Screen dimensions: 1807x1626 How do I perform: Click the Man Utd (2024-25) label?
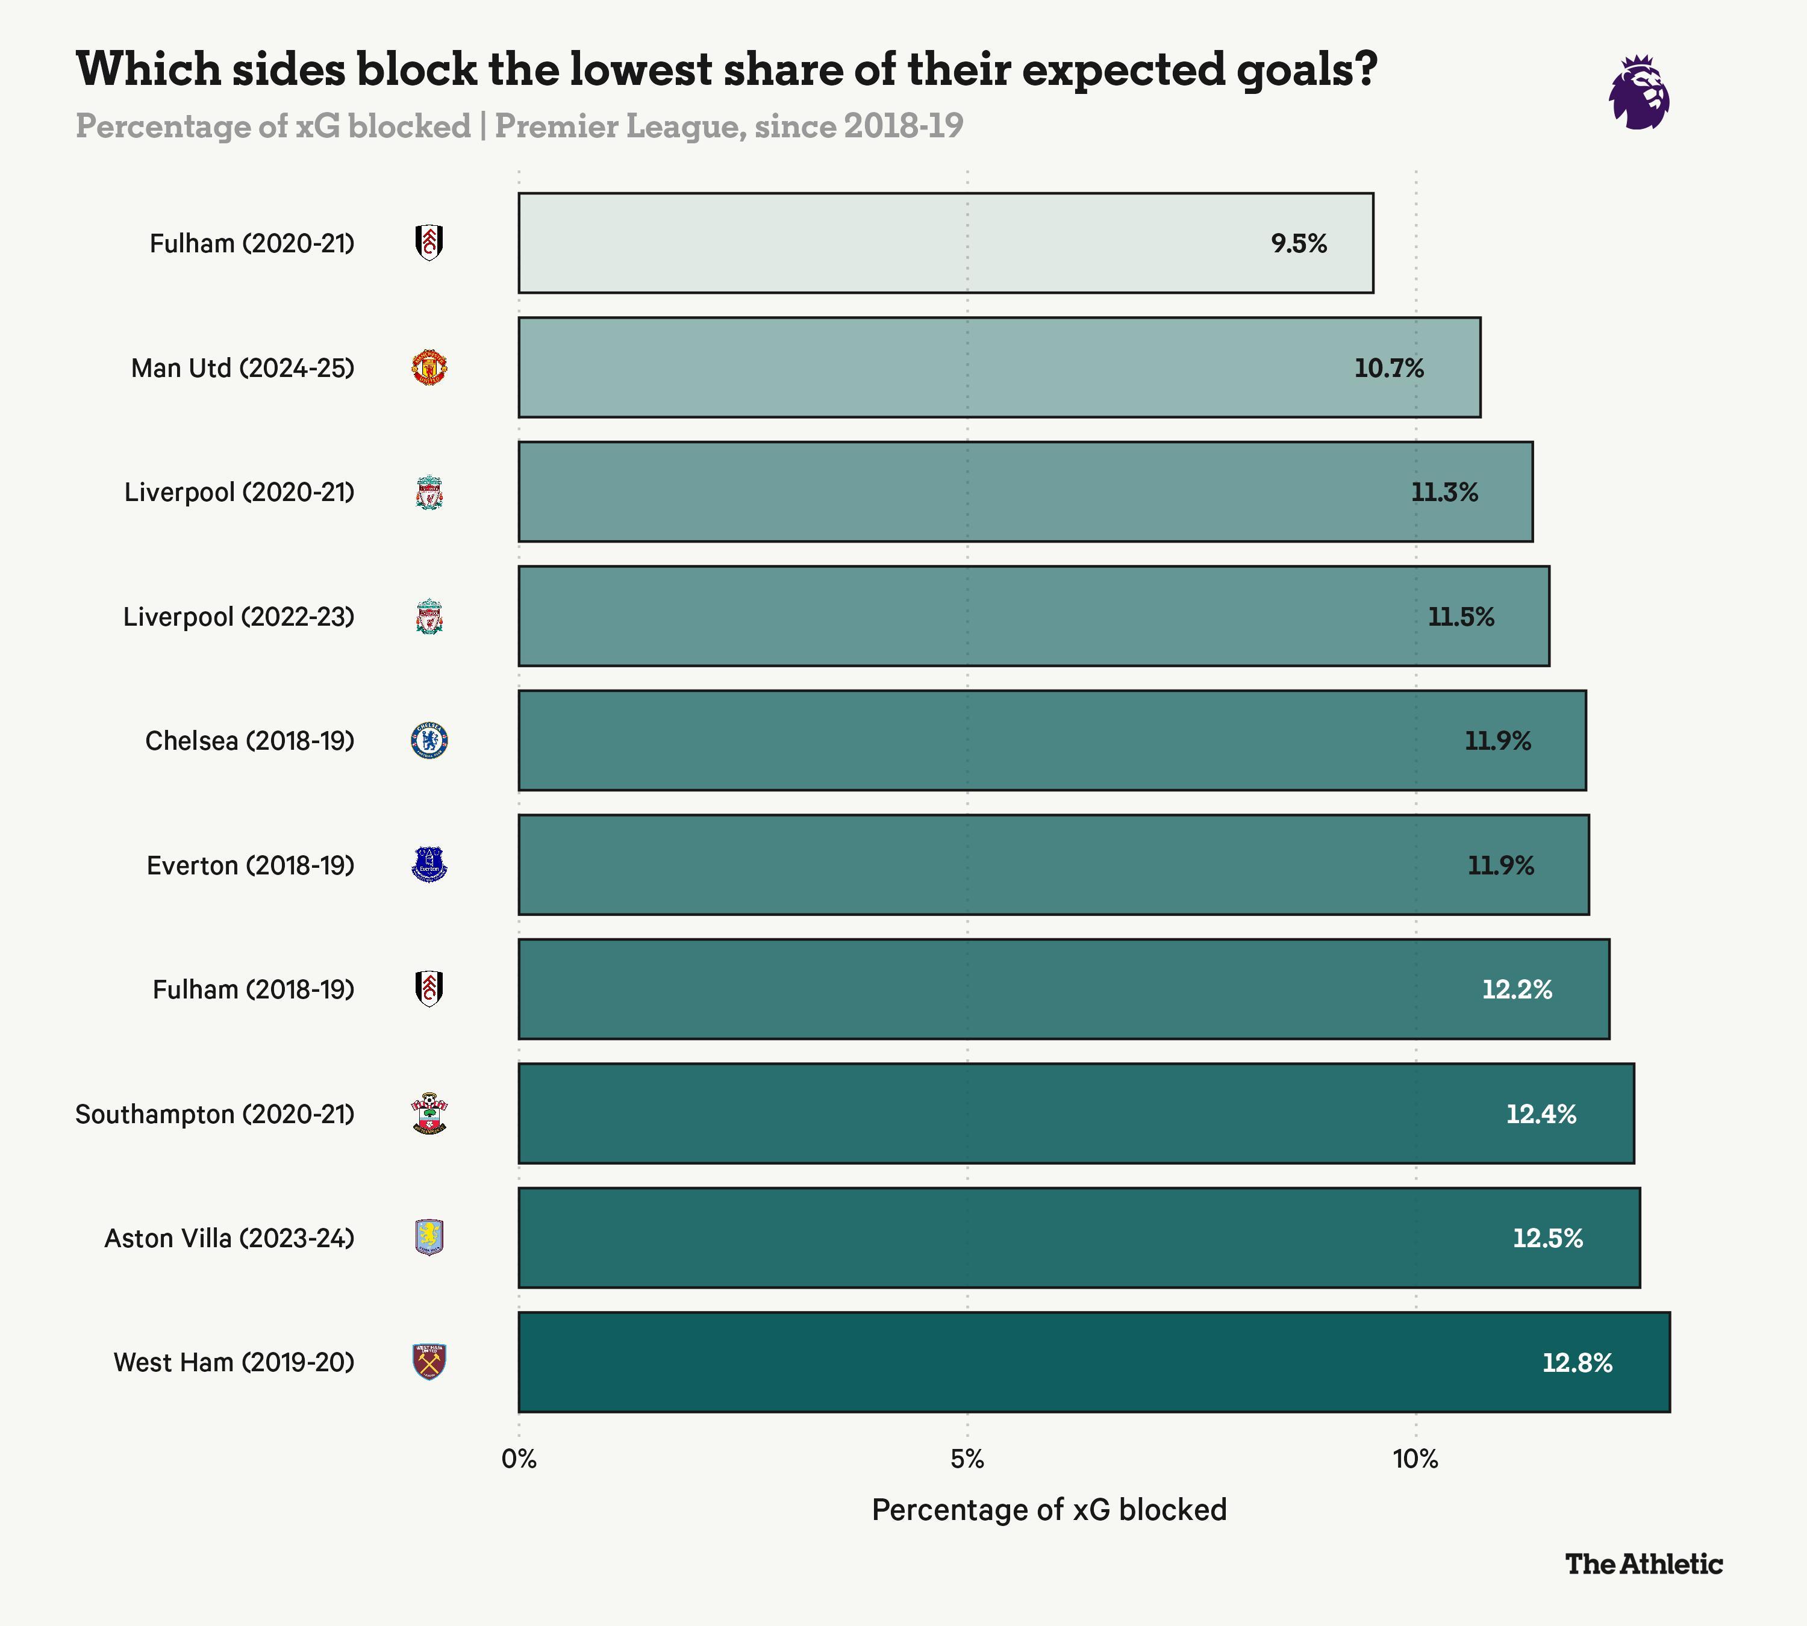[243, 368]
